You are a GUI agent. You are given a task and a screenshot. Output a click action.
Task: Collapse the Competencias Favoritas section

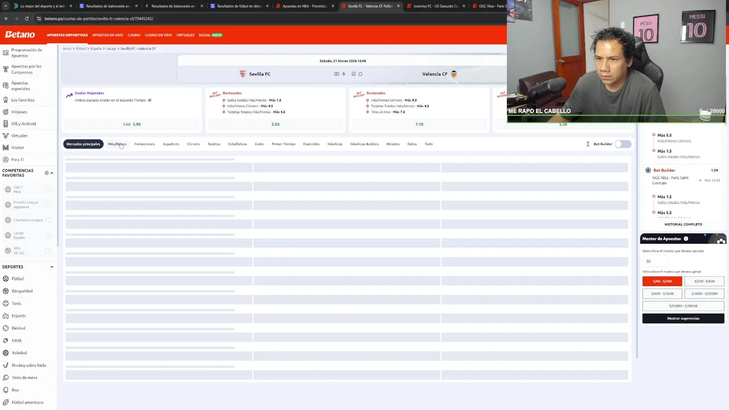52,173
